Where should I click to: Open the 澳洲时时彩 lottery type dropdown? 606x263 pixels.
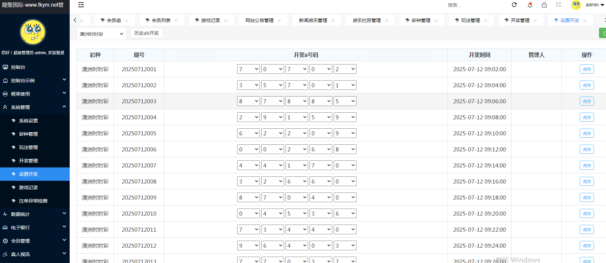pyautogui.click(x=101, y=34)
